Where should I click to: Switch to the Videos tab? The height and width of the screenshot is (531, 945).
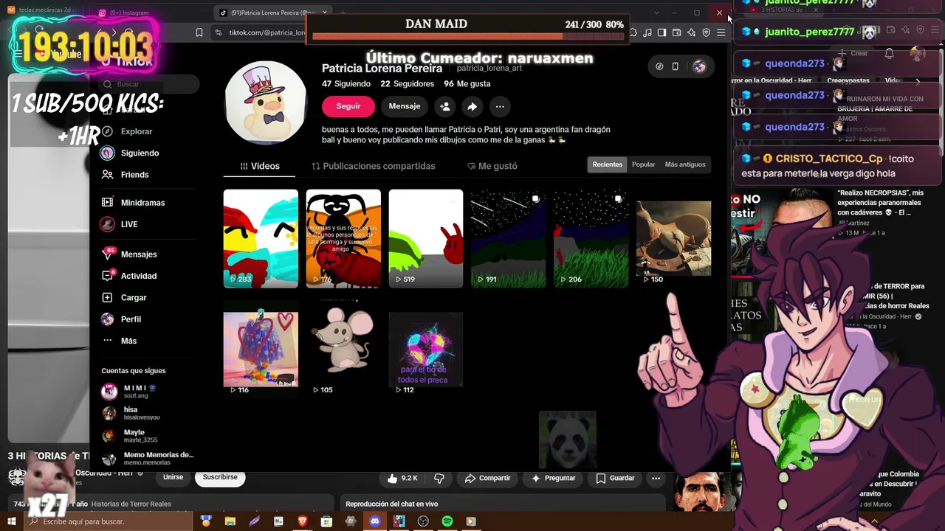coord(259,166)
